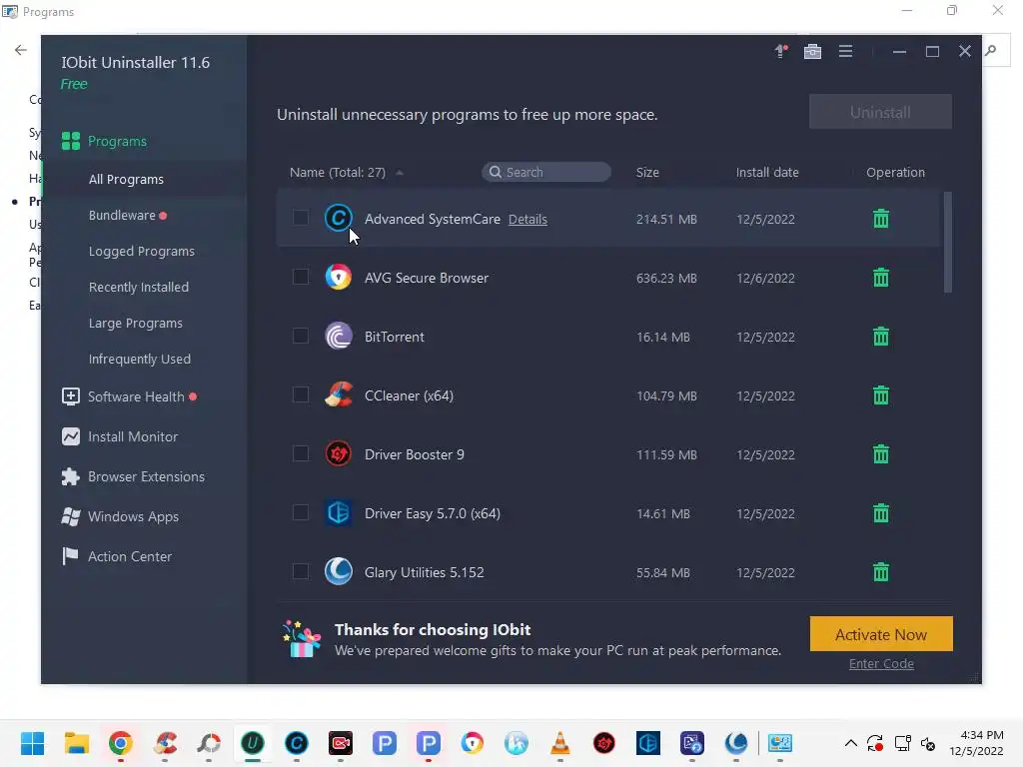Screen dimensions: 1023x767
Task: Open Windows Start menu from taskbar
Action: [x=32, y=743]
